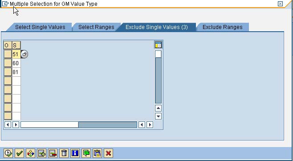Open the table column settings icon
The width and height of the screenshot is (293, 161).
pos(158,45)
